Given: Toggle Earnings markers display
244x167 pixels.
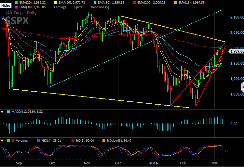Looking at the screenshot, I should point(60,7).
